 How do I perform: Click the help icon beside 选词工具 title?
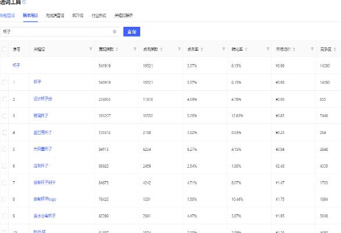(24, 2)
